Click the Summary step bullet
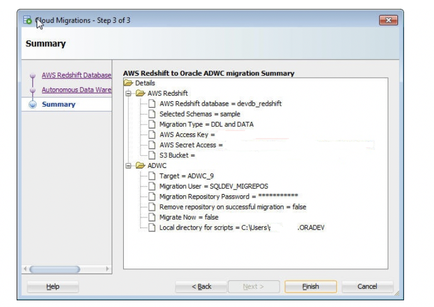The height and width of the screenshot is (307, 434). [33, 104]
